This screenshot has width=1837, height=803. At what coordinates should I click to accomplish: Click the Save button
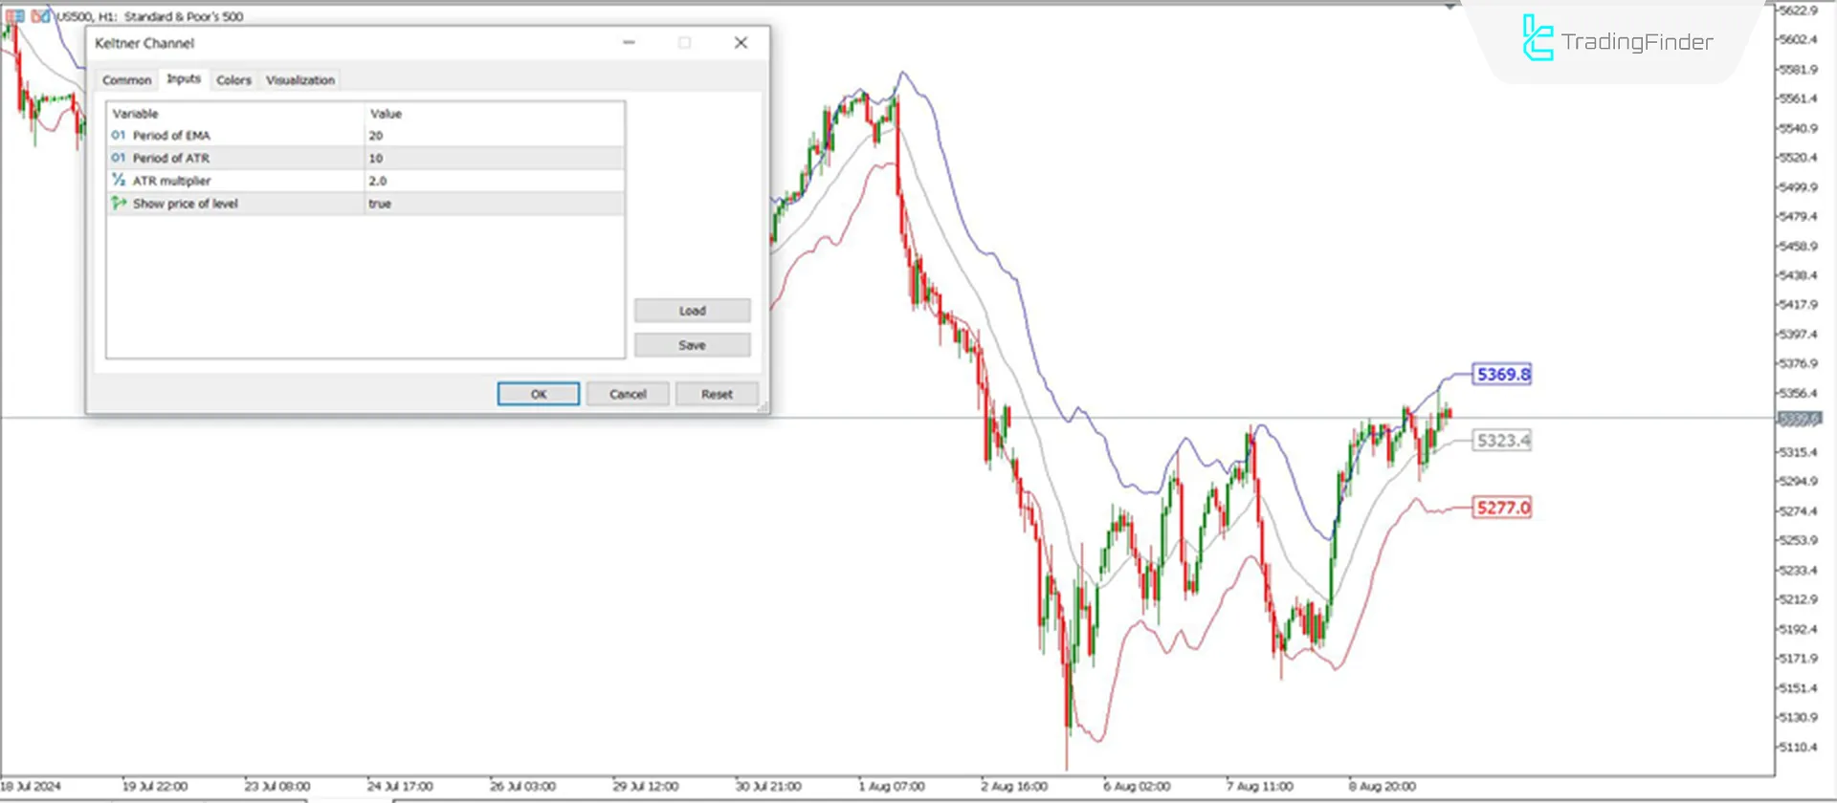pyautogui.click(x=692, y=345)
